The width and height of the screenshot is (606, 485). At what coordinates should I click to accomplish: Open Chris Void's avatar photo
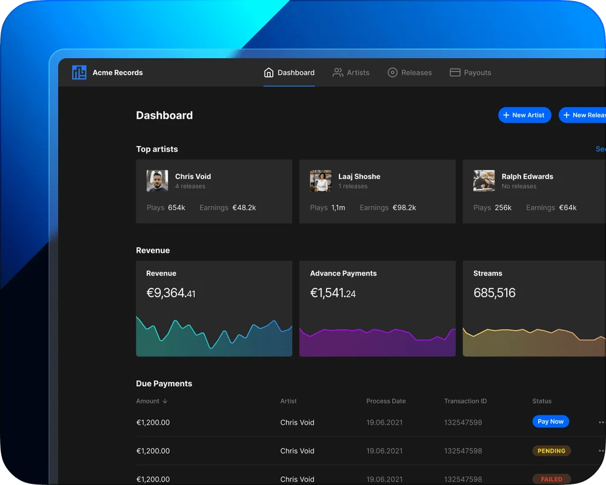click(158, 181)
